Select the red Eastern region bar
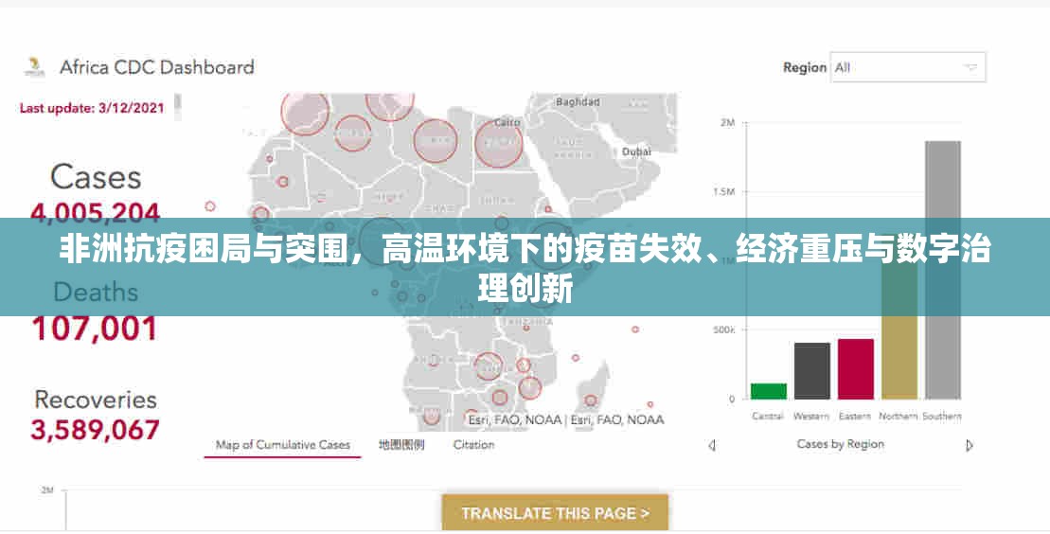 [856, 369]
